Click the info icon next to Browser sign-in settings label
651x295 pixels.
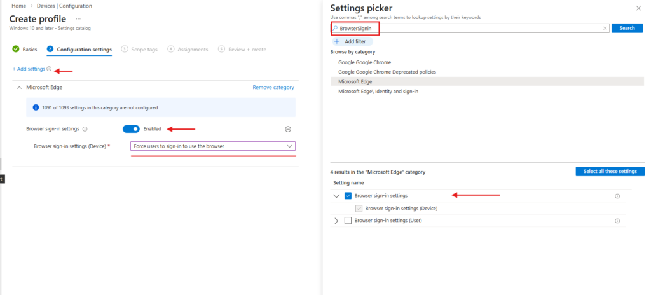85,129
